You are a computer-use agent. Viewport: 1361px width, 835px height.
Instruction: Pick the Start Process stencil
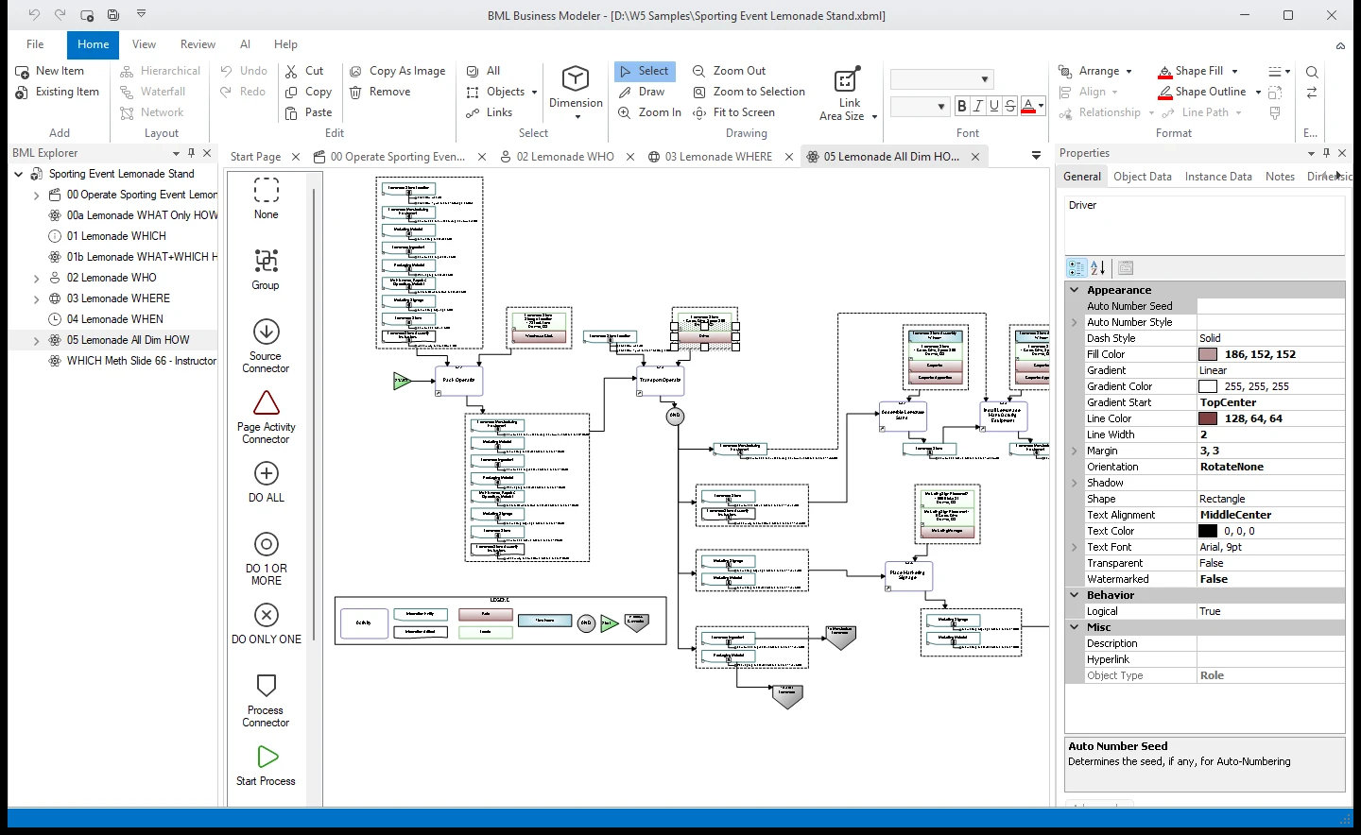pos(267,766)
